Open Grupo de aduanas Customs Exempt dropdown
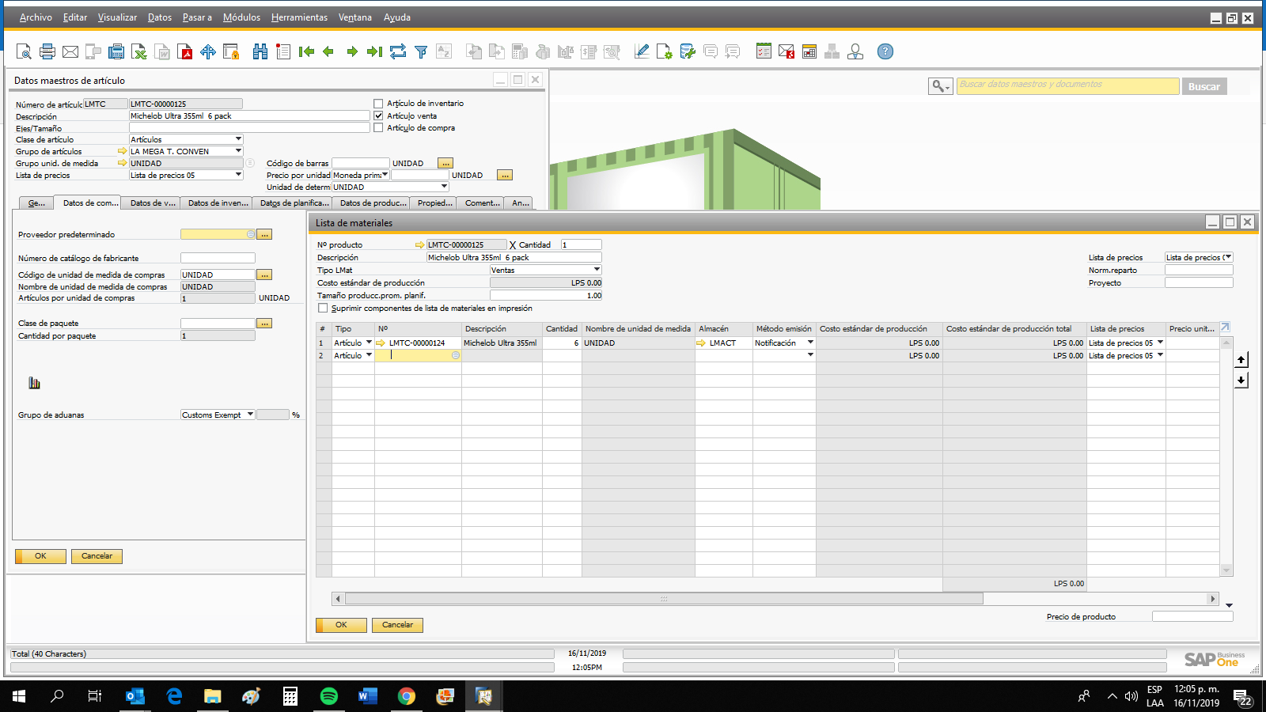The width and height of the screenshot is (1266, 712). [250, 415]
